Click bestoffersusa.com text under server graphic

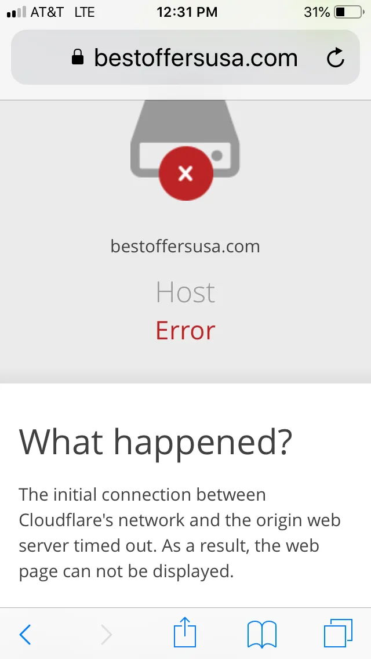[x=185, y=247]
